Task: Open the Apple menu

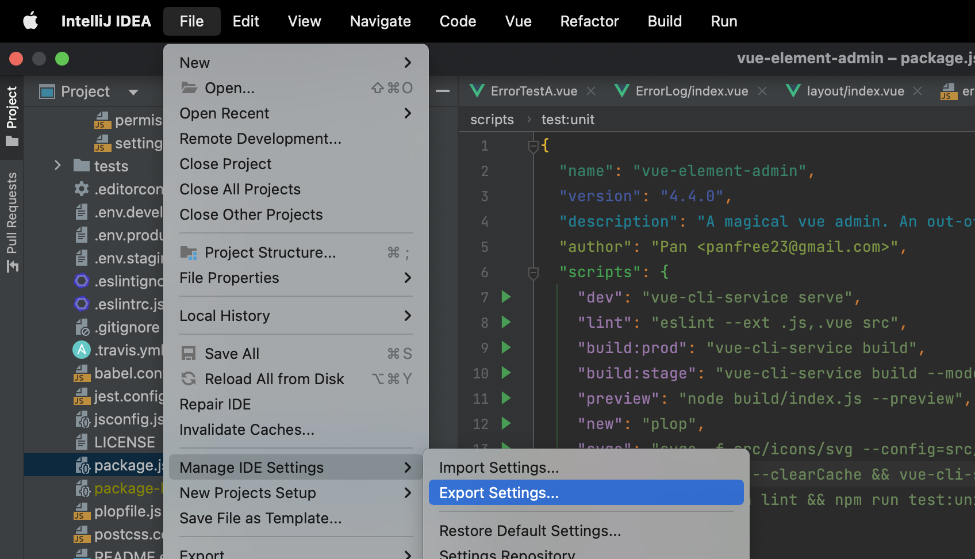Action: 30,21
